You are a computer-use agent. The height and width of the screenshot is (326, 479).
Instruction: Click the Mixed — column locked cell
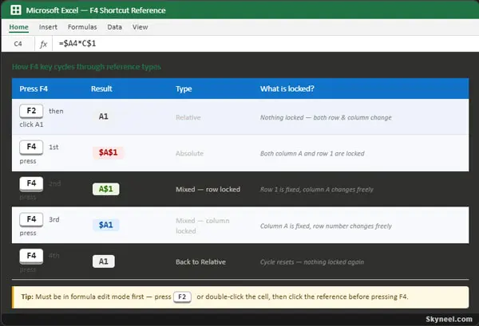pyautogui.click(x=202, y=226)
